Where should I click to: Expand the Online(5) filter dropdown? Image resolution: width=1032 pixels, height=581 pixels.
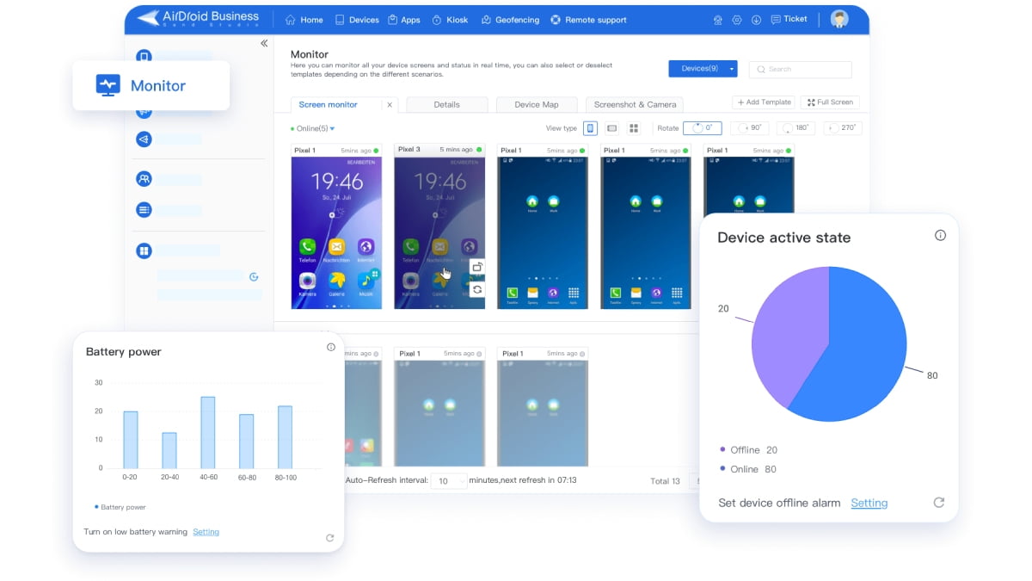point(311,127)
